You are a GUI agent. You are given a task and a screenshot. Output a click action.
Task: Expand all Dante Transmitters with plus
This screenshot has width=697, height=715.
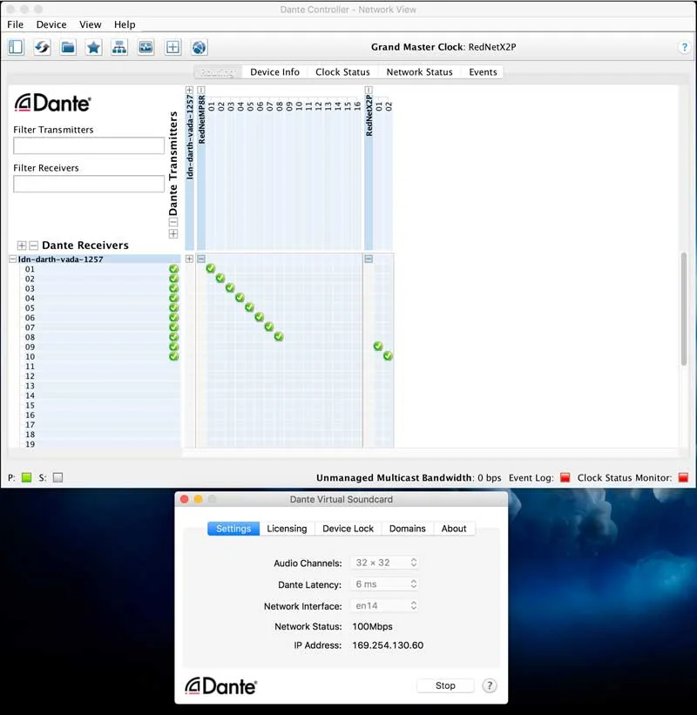click(173, 234)
